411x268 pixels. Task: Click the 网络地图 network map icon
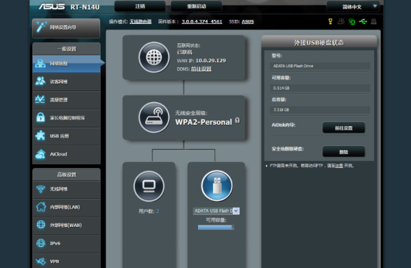[40, 63]
